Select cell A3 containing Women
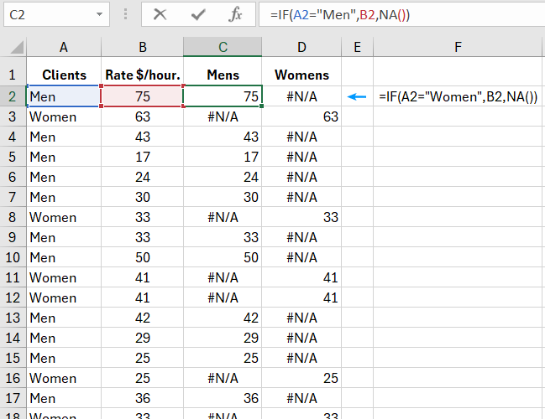Viewport: 545px width, 419px height. click(x=64, y=116)
